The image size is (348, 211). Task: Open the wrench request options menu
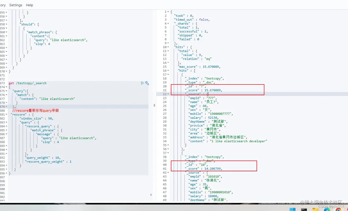click(x=147, y=83)
